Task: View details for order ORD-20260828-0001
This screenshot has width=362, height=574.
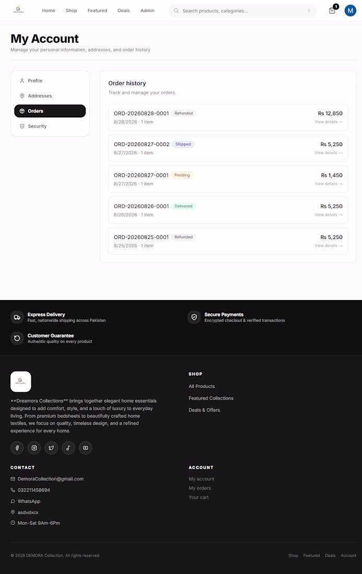Action: click(x=328, y=122)
